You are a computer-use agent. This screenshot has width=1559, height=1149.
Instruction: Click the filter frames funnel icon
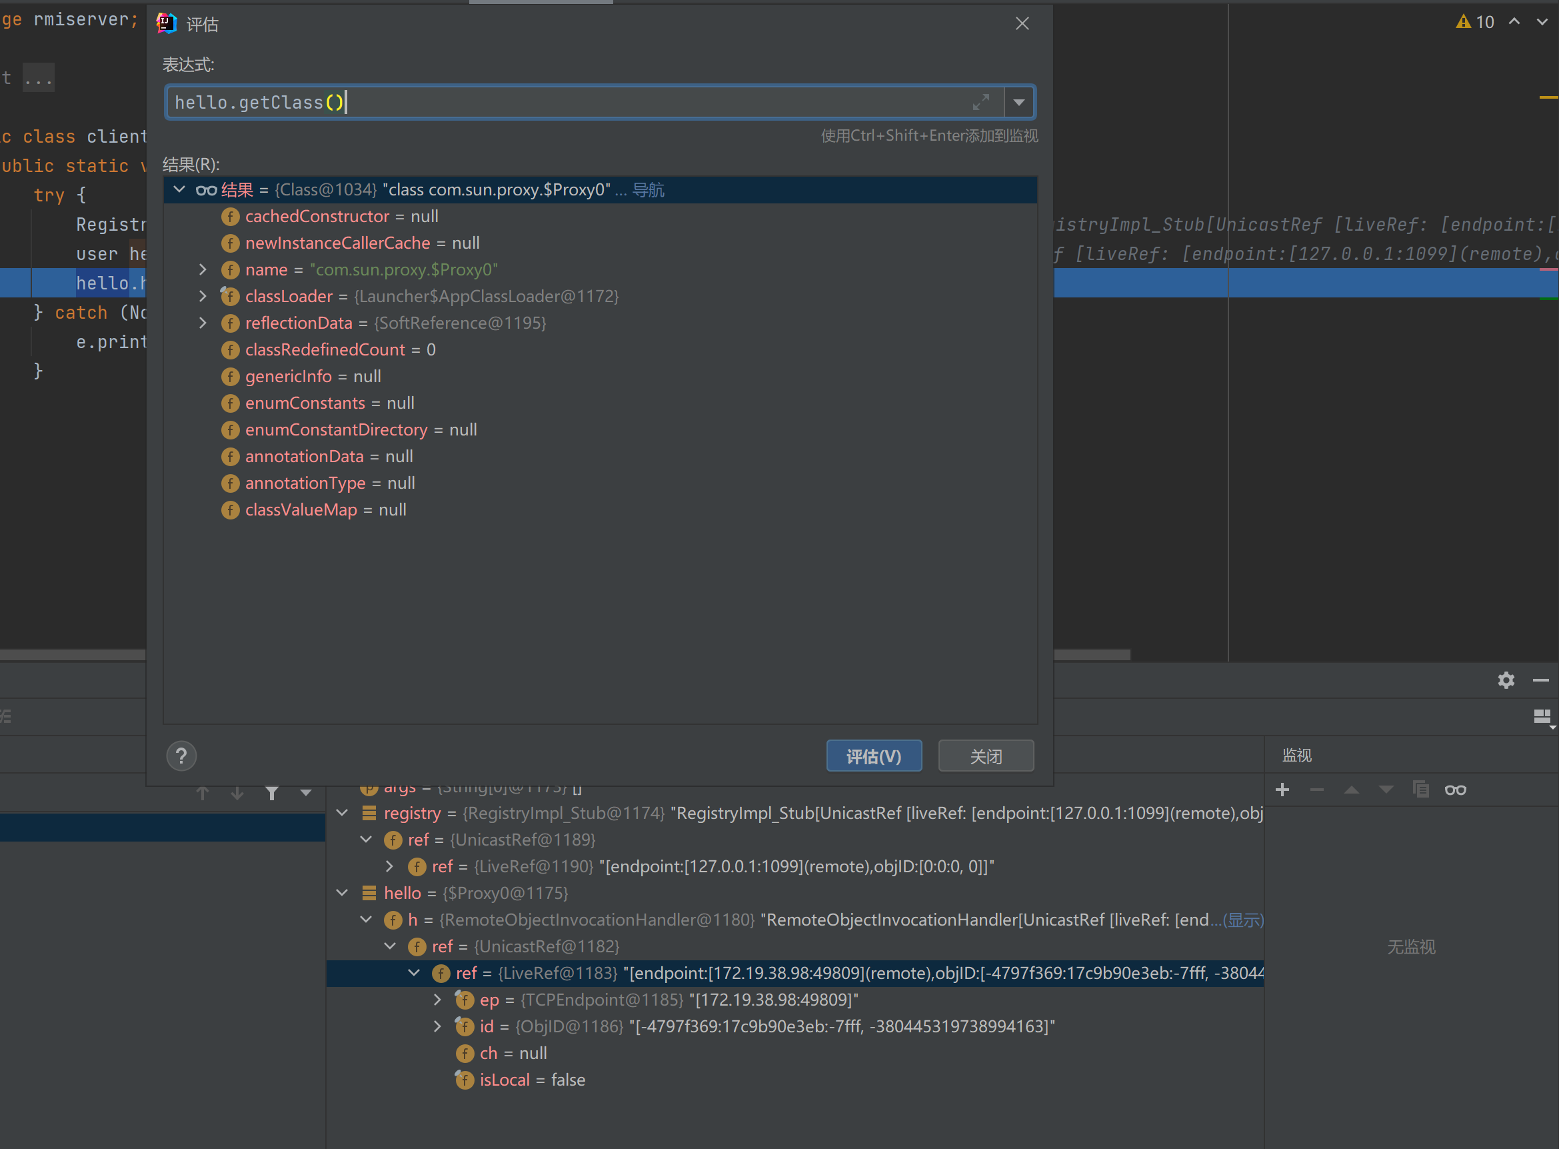[x=272, y=793]
